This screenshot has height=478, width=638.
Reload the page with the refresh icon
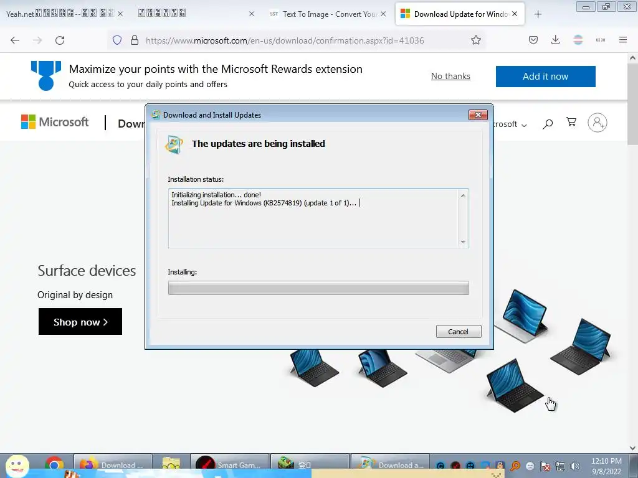(60, 40)
